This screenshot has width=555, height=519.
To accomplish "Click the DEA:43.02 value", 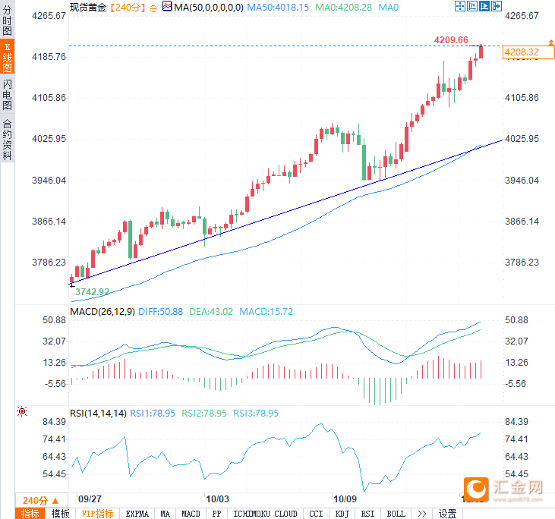I will click(211, 312).
